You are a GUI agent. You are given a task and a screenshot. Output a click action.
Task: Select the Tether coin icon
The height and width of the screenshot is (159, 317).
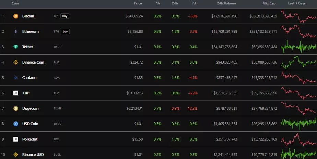click(15, 47)
